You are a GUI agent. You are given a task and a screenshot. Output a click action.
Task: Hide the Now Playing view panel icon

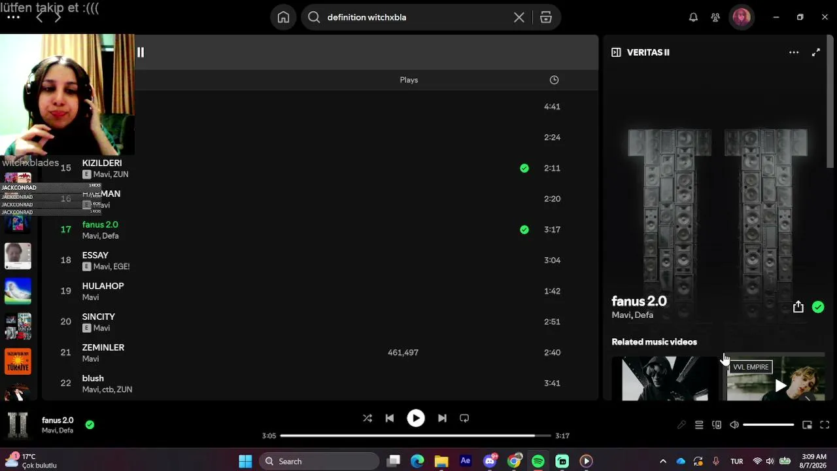pos(616,52)
